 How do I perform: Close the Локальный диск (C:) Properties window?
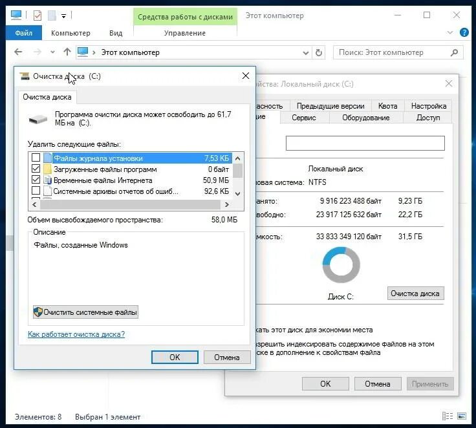[449, 83]
